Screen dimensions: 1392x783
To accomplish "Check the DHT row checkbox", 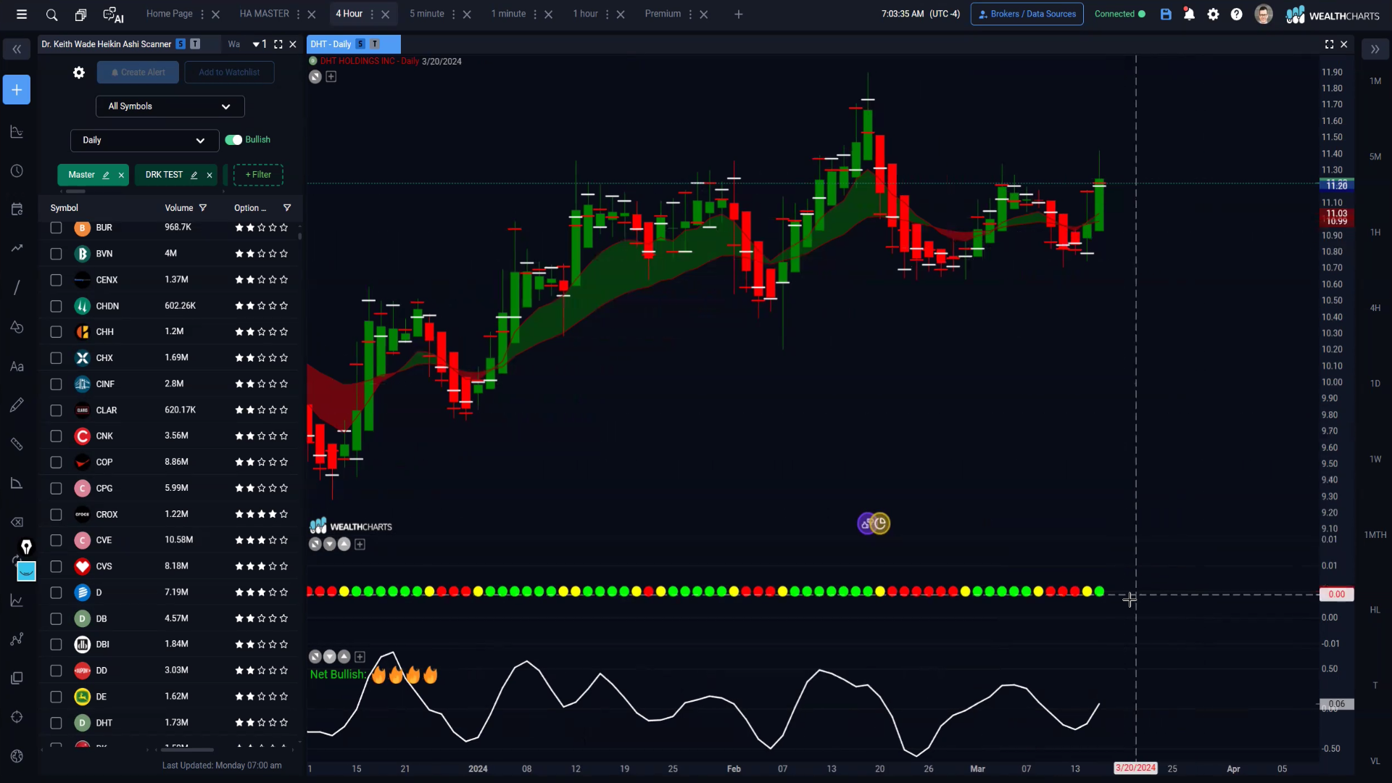I will pyautogui.click(x=56, y=723).
